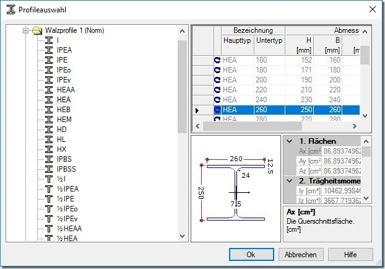Click the blue icon in HEA 180 row
The height and width of the screenshot is (269, 385).
[217, 70]
